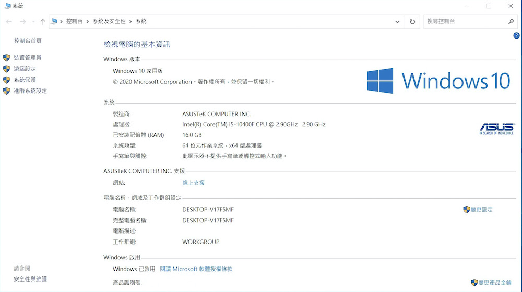Open 進階系統設定 from the left sidebar
The image size is (522, 292).
[30, 91]
